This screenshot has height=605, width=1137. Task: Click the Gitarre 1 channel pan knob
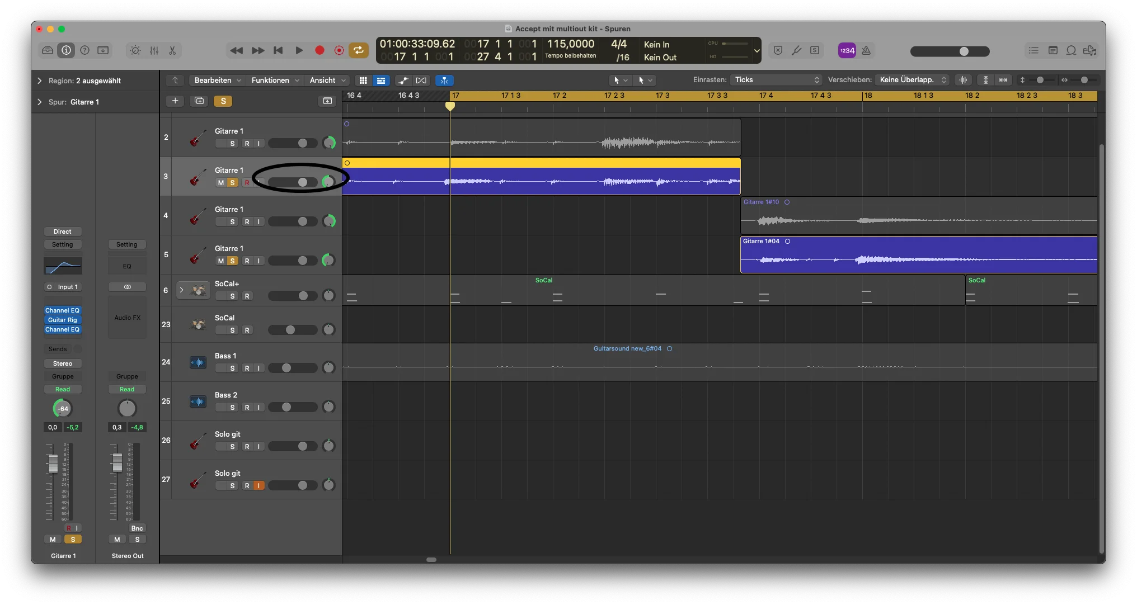point(62,409)
